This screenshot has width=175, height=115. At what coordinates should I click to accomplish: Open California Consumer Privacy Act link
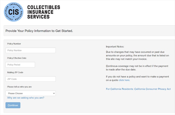tap(138, 89)
